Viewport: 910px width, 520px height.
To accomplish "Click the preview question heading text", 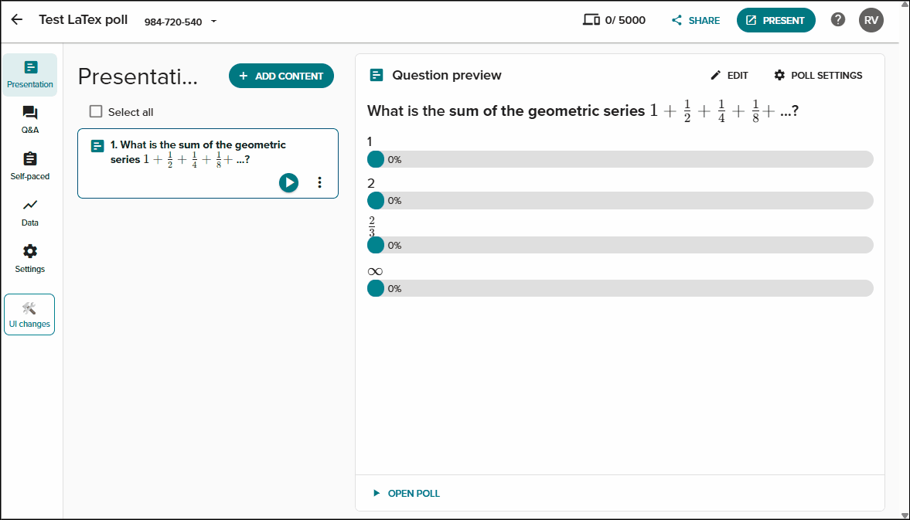I will pos(583,110).
